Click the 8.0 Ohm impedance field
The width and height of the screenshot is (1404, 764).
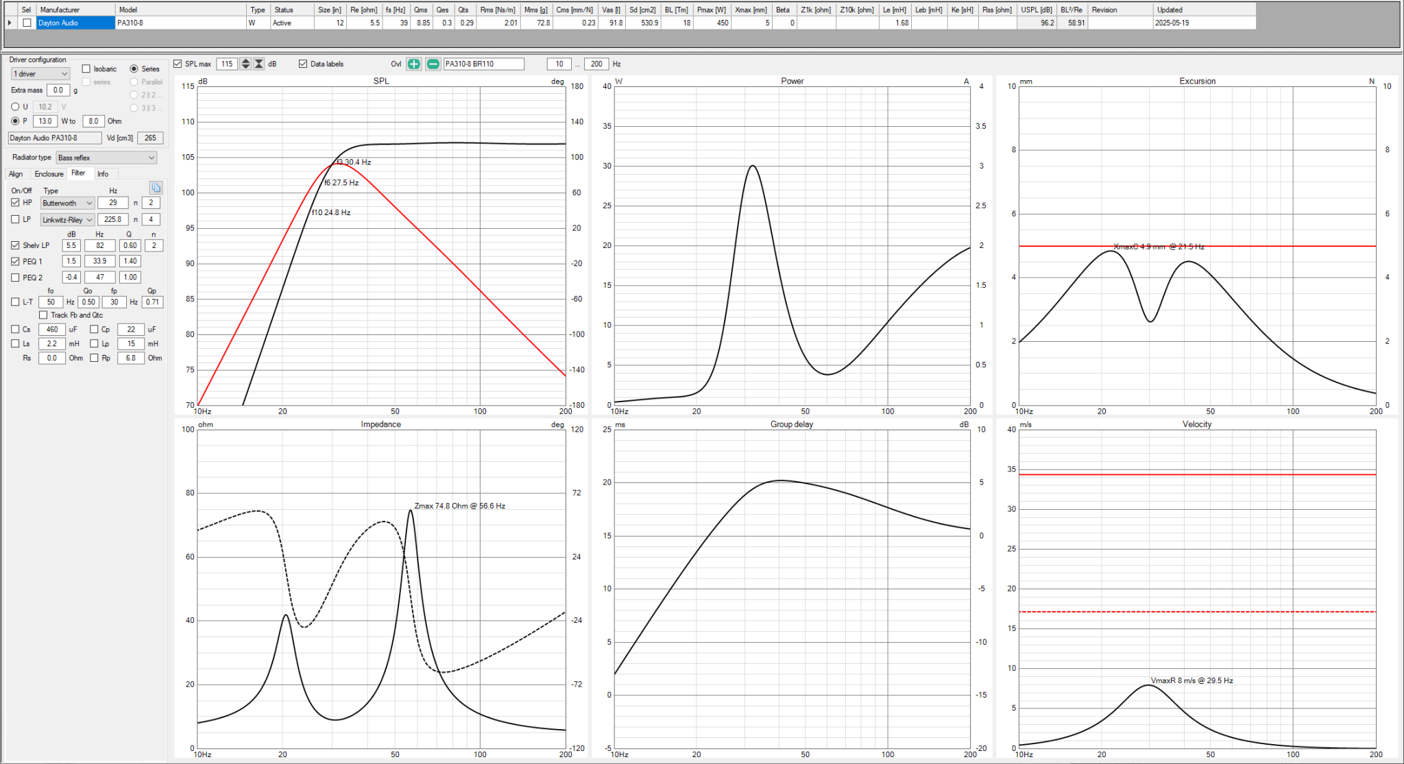coord(93,121)
